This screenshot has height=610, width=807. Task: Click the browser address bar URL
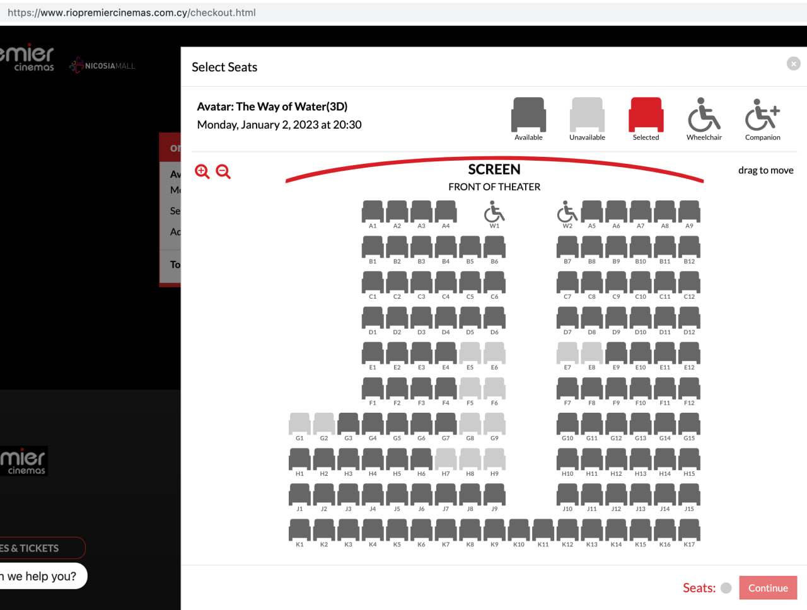132,13
